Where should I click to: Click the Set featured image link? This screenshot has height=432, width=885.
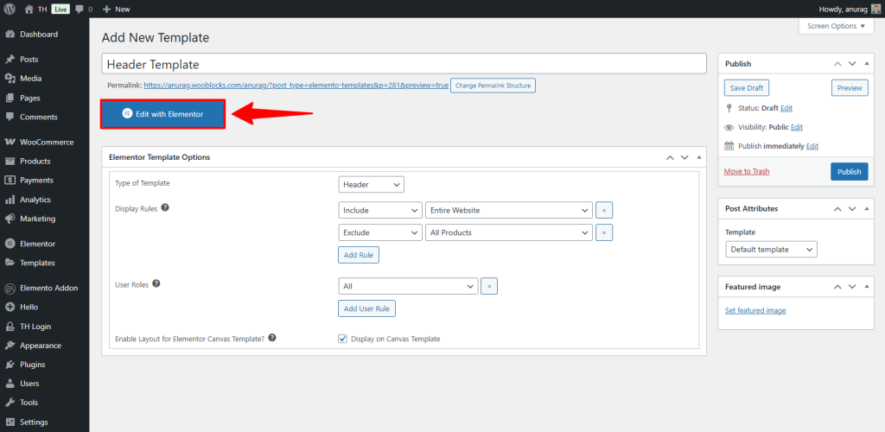point(755,310)
